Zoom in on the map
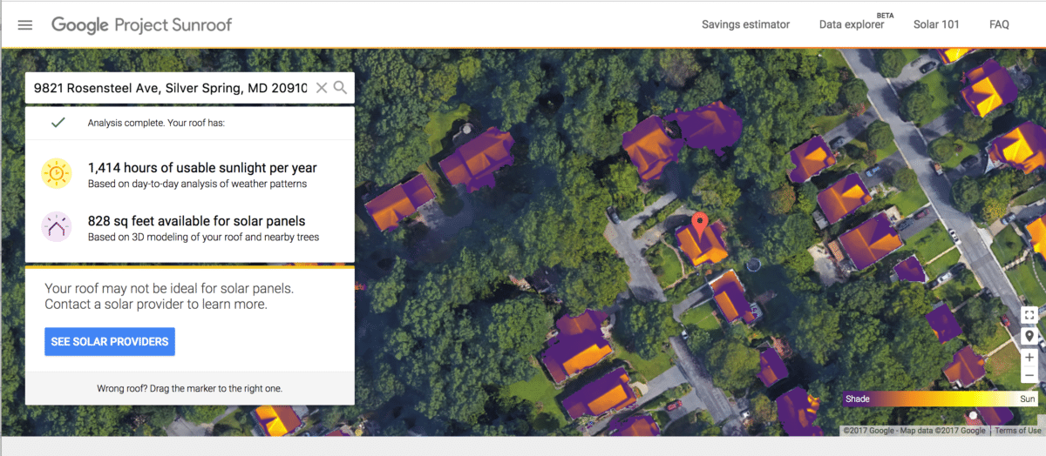The image size is (1046, 456). click(x=1029, y=358)
